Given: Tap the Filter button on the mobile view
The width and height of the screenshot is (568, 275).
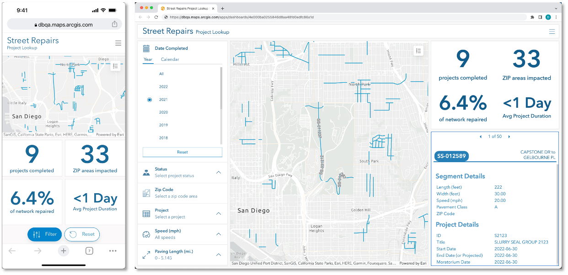Looking at the screenshot, I should coord(44,234).
